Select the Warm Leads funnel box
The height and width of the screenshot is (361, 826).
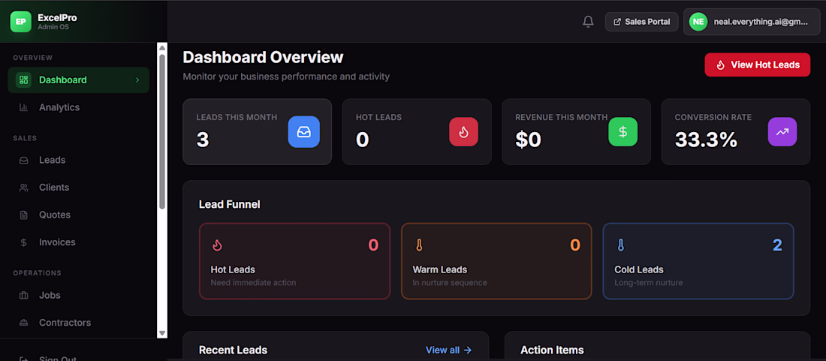[x=496, y=261]
